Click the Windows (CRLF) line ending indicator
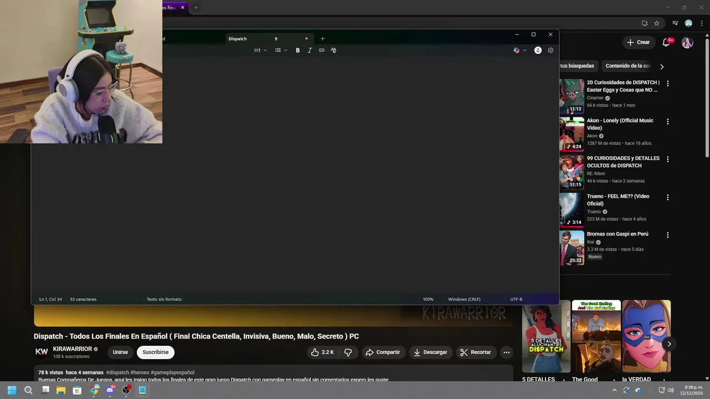Viewport: 710px width, 399px height. click(464, 299)
